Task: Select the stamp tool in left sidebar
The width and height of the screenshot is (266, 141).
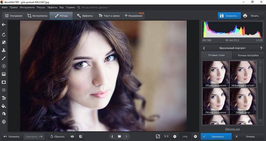Action: coord(4,50)
